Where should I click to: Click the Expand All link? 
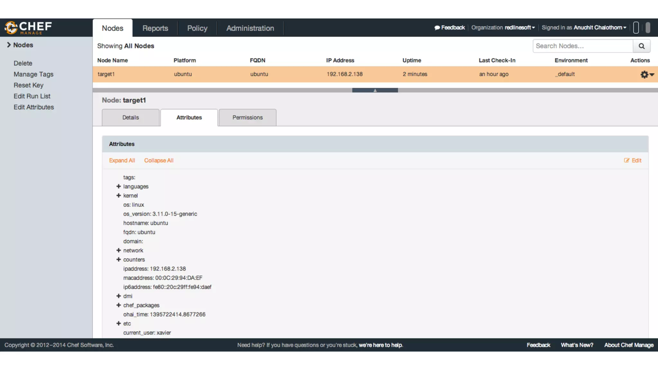[x=122, y=160]
